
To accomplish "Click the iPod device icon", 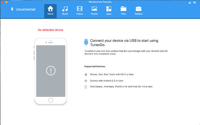I will point(86,87).
